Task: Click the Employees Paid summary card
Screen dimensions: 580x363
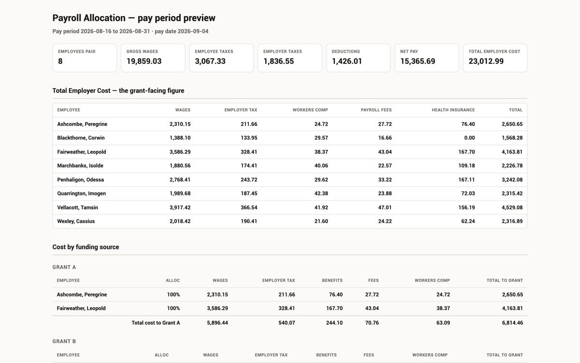Action: click(85, 58)
